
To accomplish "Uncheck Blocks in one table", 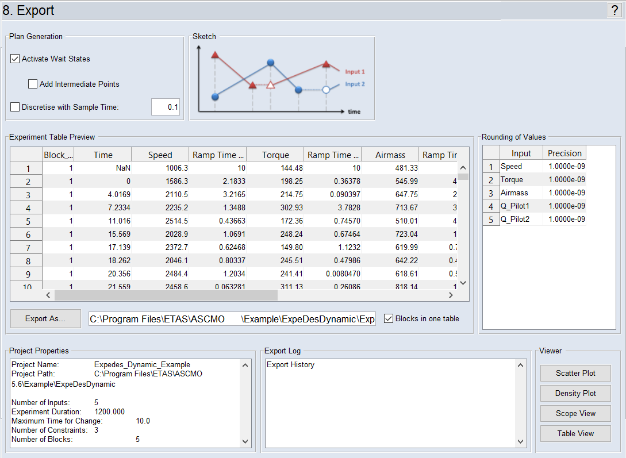I will (389, 318).
